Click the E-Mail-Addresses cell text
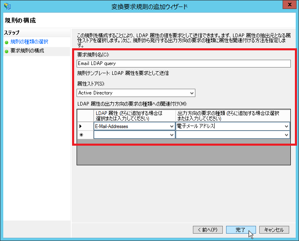Viewport: 299px width, 241px height. [111, 126]
